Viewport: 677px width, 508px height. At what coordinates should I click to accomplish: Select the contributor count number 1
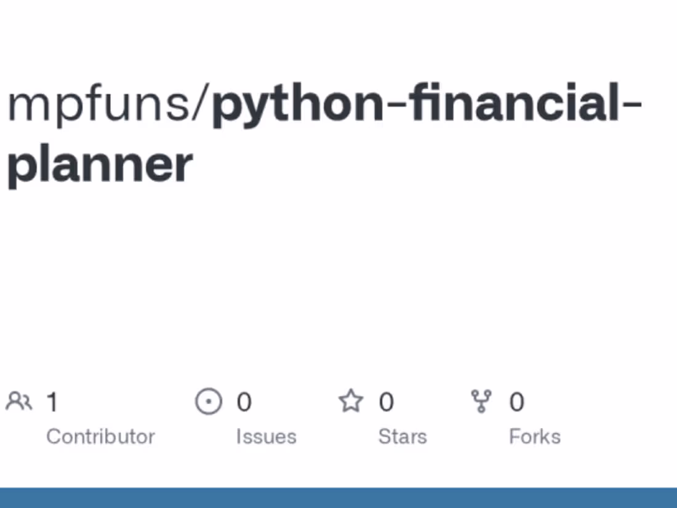coord(52,402)
